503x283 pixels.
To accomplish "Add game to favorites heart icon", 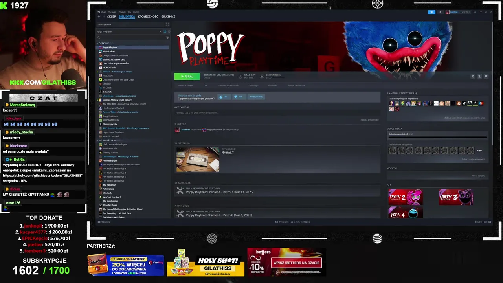I will tap(486, 76).
